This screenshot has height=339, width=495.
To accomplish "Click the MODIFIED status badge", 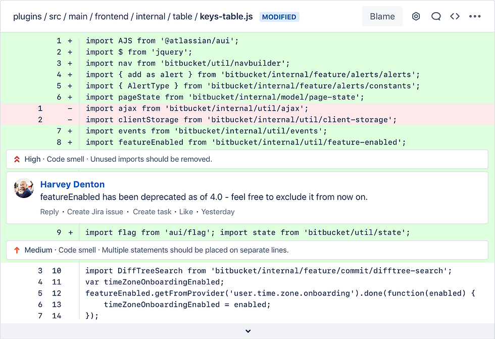I will [279, 17].
